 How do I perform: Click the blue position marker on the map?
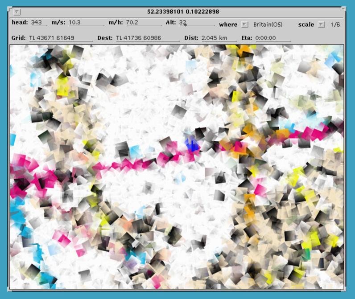[193, 145]
